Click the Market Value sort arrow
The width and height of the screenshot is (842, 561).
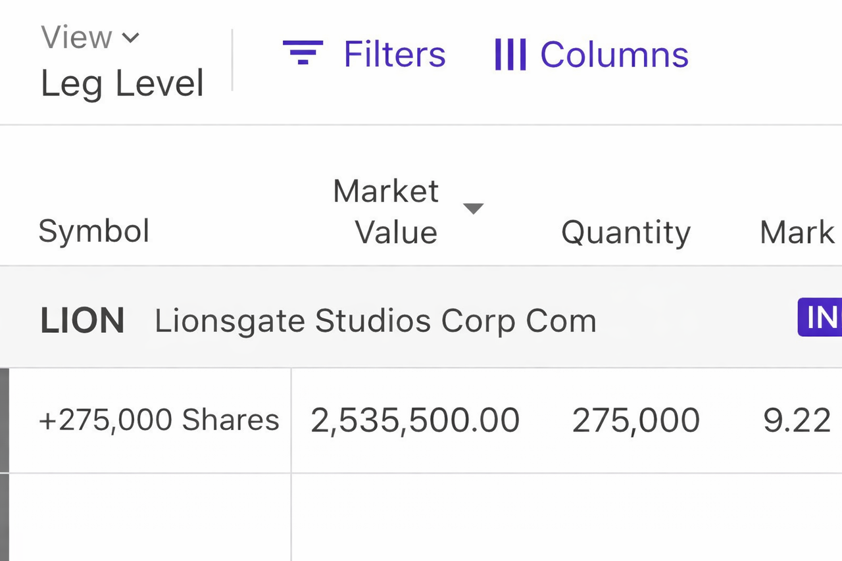coord(473,208)
